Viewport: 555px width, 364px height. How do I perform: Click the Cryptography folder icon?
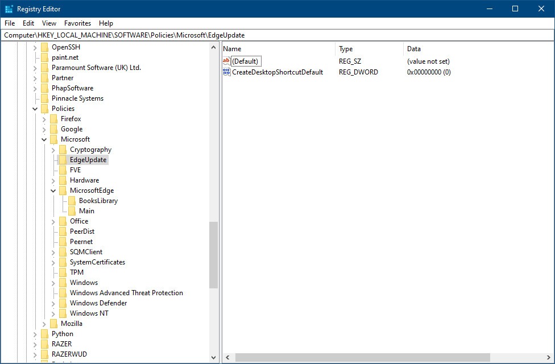63,150
